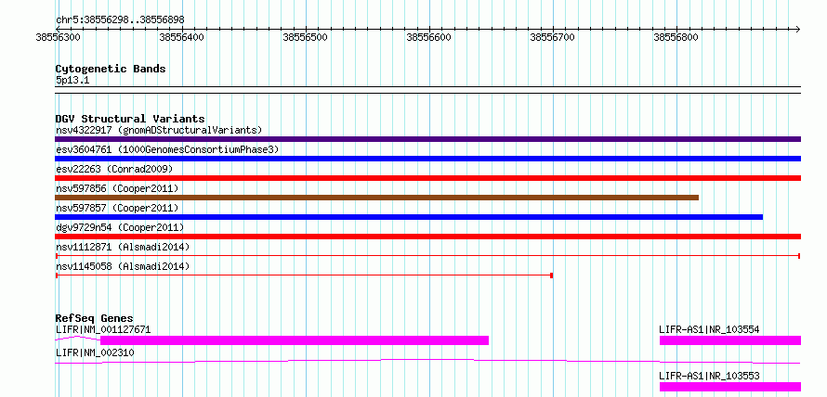Viewport: 827px width, 397px height.
Task: Click the LIFR NM_001127671 magenta exon block
Action: coord(295,340)
